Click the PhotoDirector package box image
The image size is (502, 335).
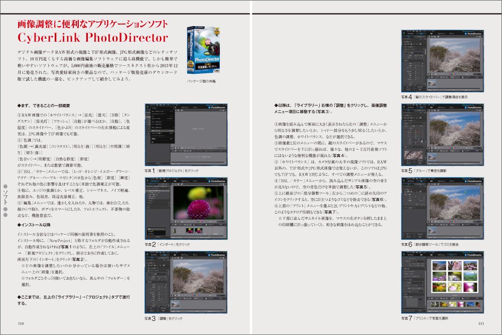click(x=204, y=50)
